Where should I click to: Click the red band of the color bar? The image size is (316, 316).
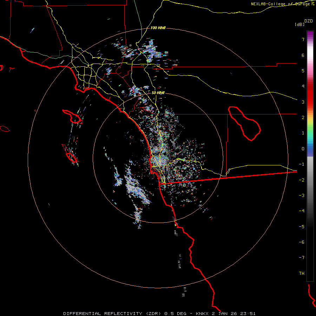[310, 97]
